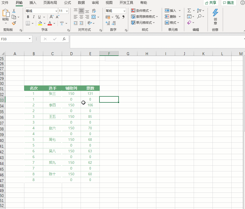Click the Fill down icon
This screenshot has width=245, height=209.
(x=189, y=16)
